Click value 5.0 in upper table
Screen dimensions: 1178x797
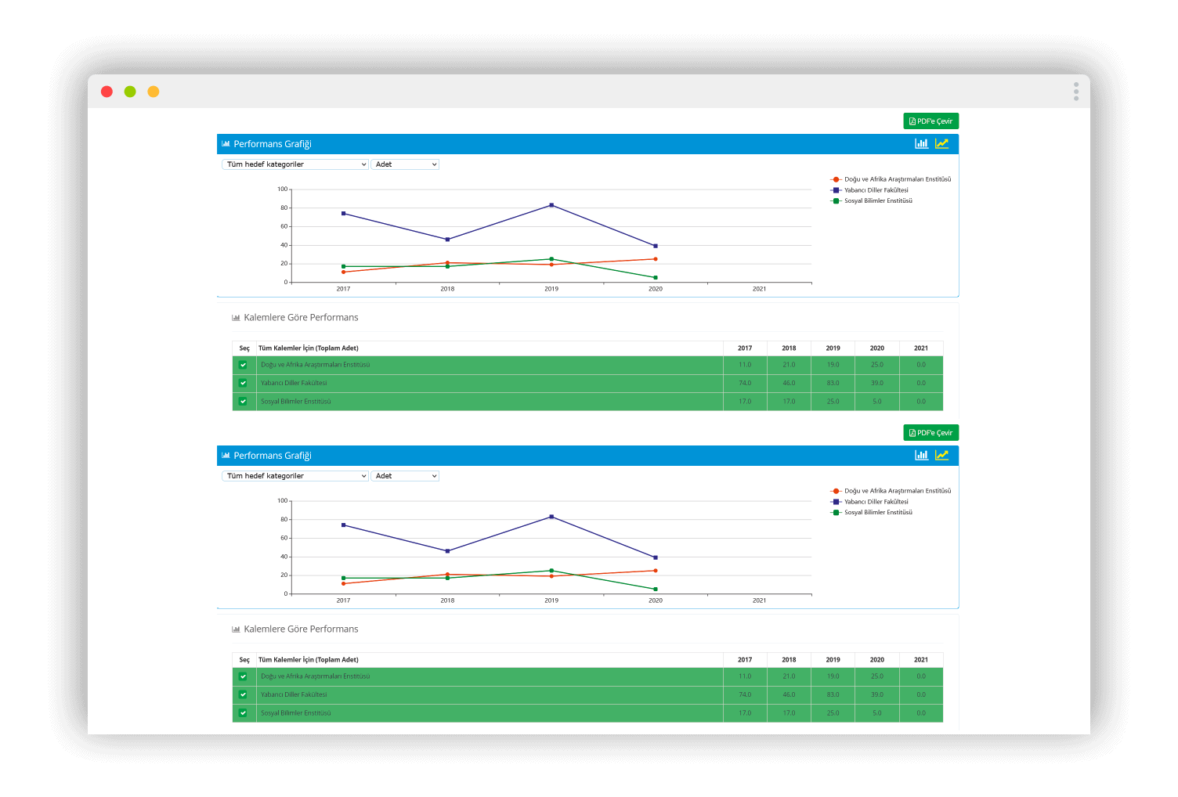[x=877, y=402]
